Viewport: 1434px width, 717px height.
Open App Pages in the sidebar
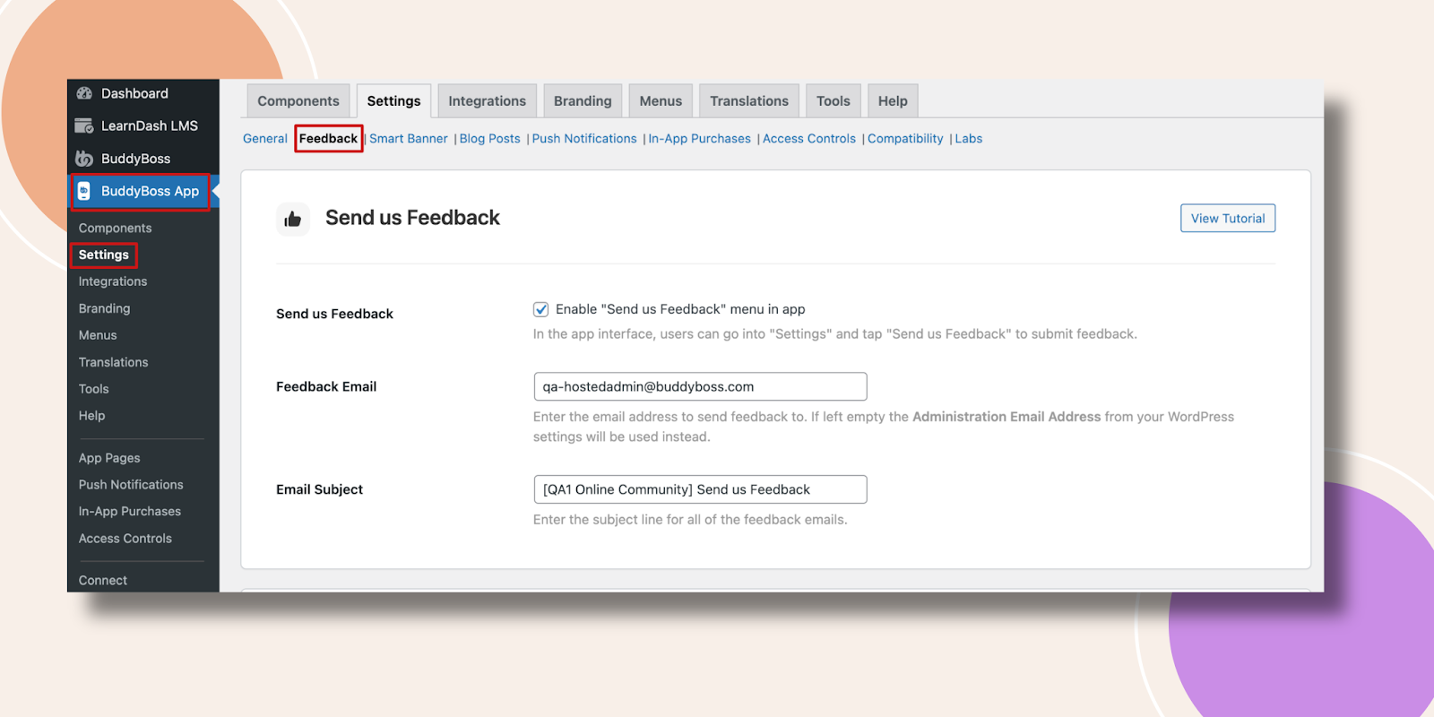coord(109,458)
